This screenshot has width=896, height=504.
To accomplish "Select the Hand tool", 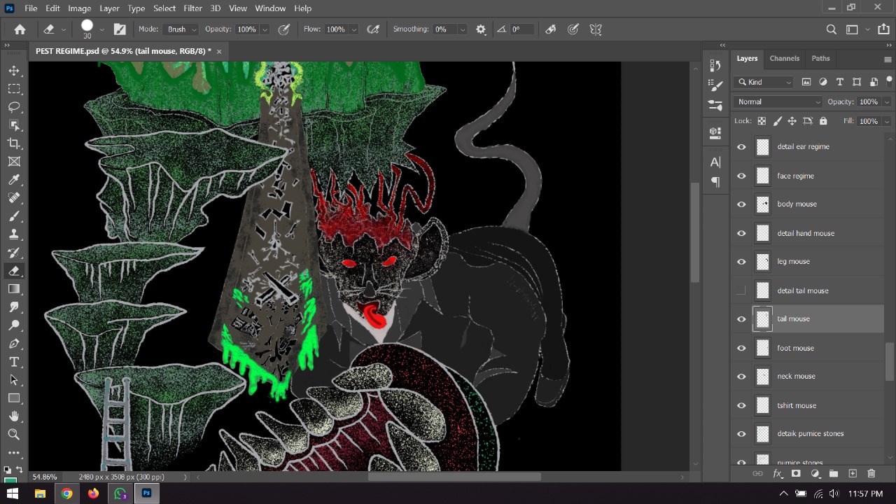I will [14, 416].
